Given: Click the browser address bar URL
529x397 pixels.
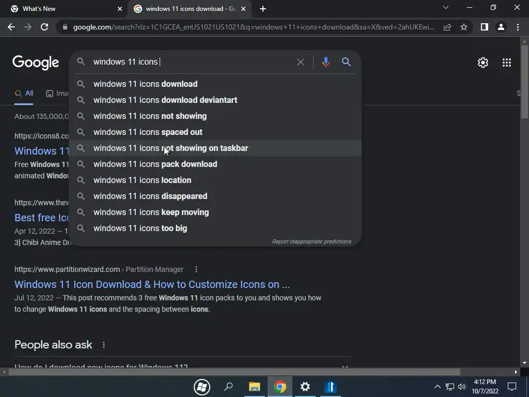Looking at the screenshot, I should pos(254,27).
